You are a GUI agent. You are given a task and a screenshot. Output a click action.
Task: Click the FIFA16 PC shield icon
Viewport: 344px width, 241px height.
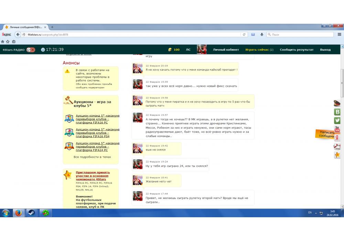(x=69, y=118)
